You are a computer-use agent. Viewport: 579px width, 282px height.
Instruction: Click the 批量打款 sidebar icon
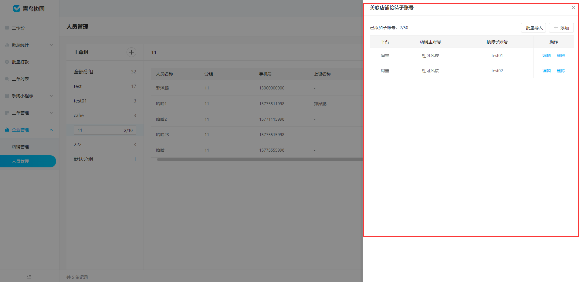point(7,62)
